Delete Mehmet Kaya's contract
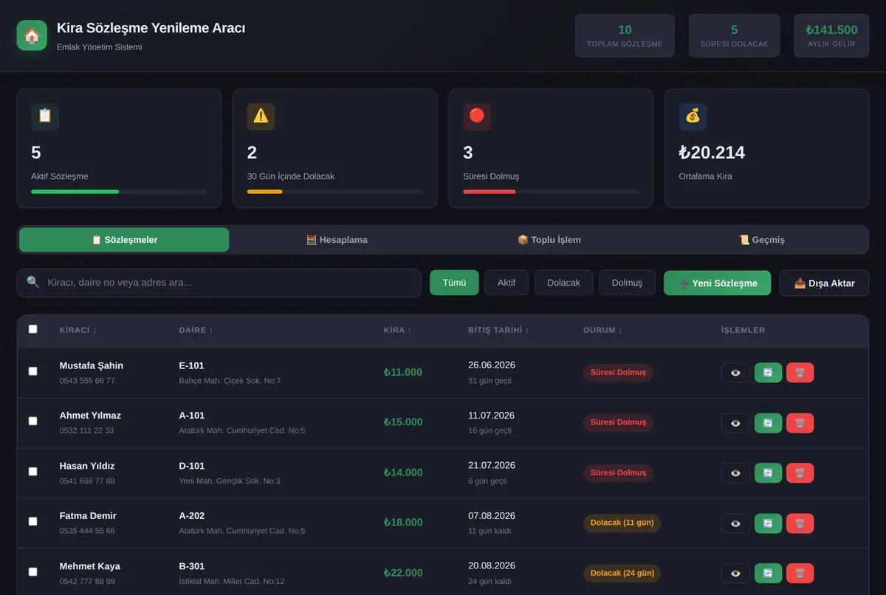This screenshot has height=595, width=886. (x=800, y=574)
